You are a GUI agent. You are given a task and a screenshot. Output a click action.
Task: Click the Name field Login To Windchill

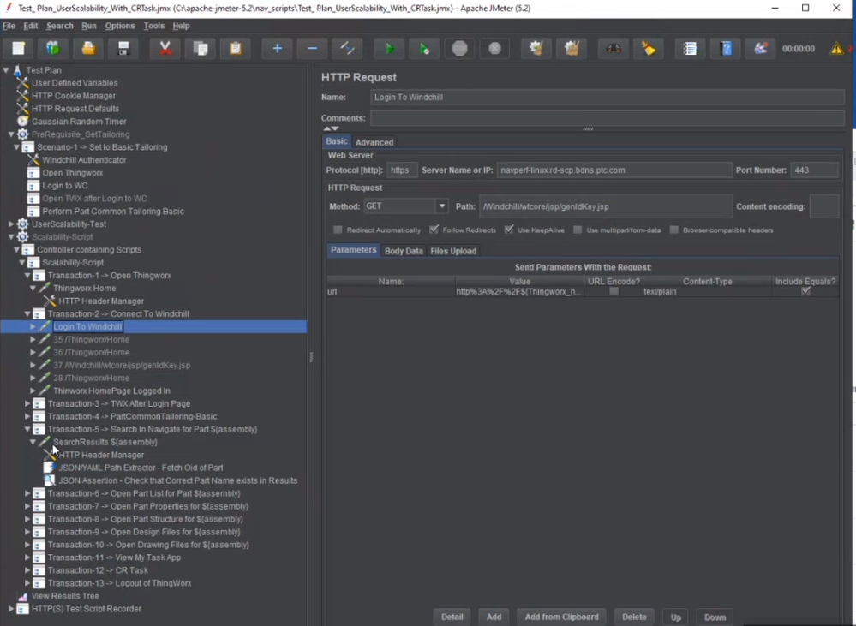pyautogui.click(x=607, y=97)
